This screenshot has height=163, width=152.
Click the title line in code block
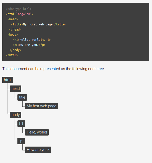tap(39, 24)
